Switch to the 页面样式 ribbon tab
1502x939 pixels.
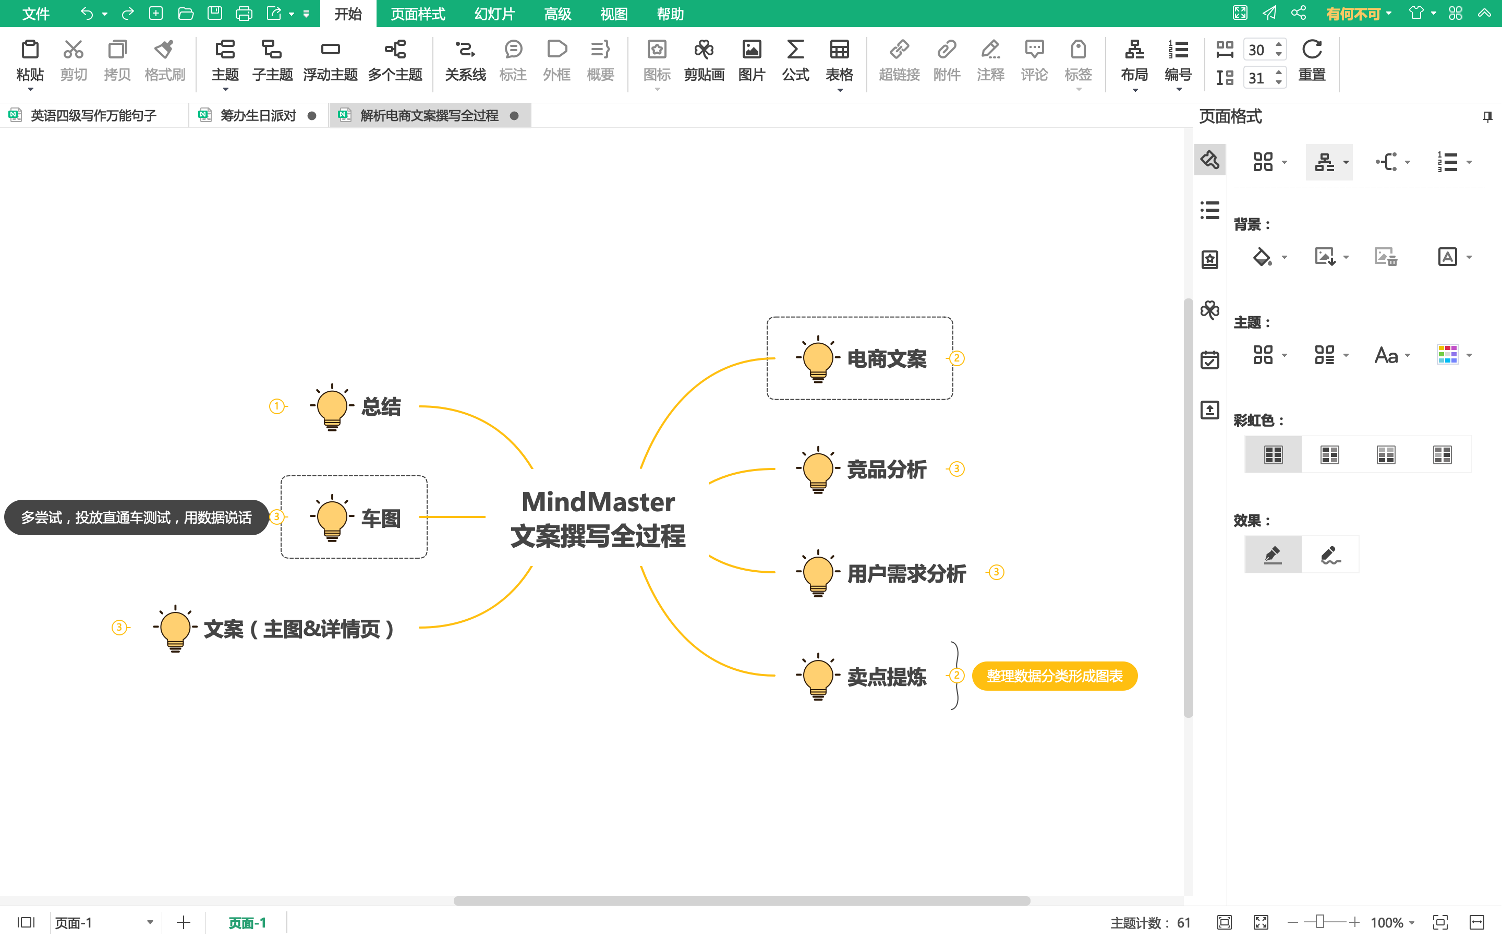point(418,14)
